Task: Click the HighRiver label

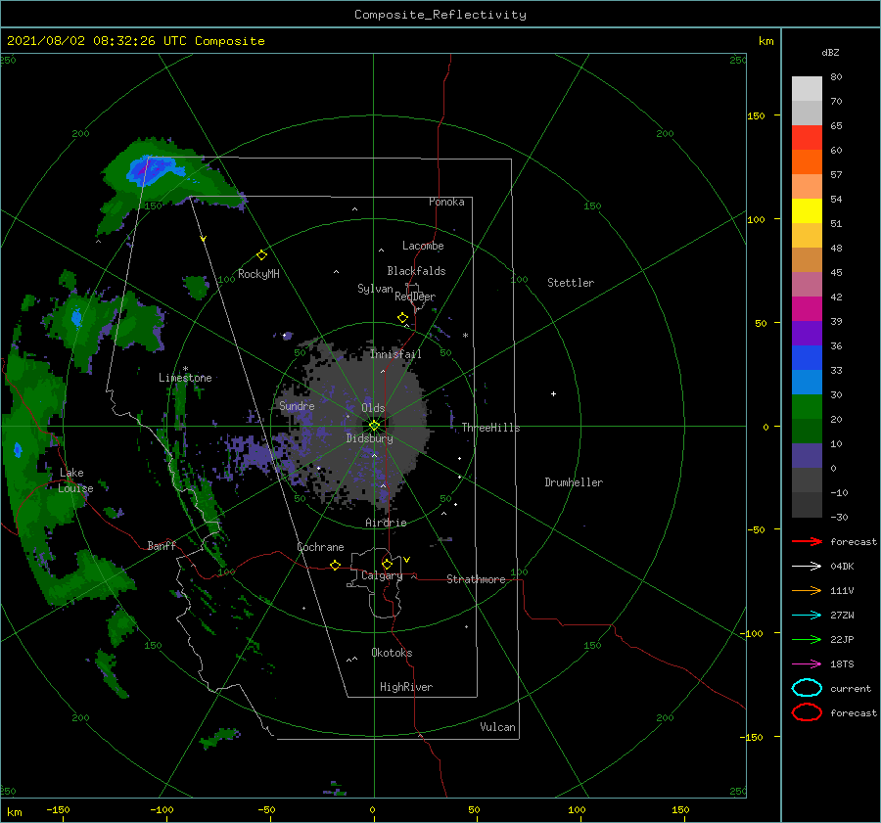Action: [x=406, y=687]
